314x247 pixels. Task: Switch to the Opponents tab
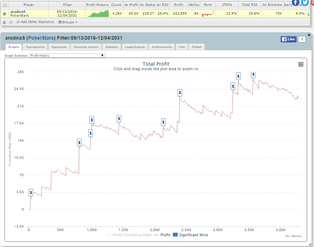59,47
